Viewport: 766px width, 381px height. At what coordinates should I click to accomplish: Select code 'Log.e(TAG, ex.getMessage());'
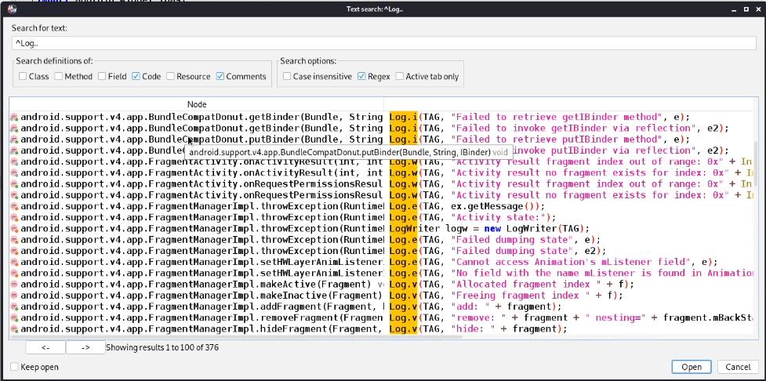pyautogui.click(x=466, y=207)
